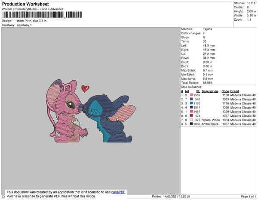Click the 'Purchase a license' notice text

(x=51, y=196)
